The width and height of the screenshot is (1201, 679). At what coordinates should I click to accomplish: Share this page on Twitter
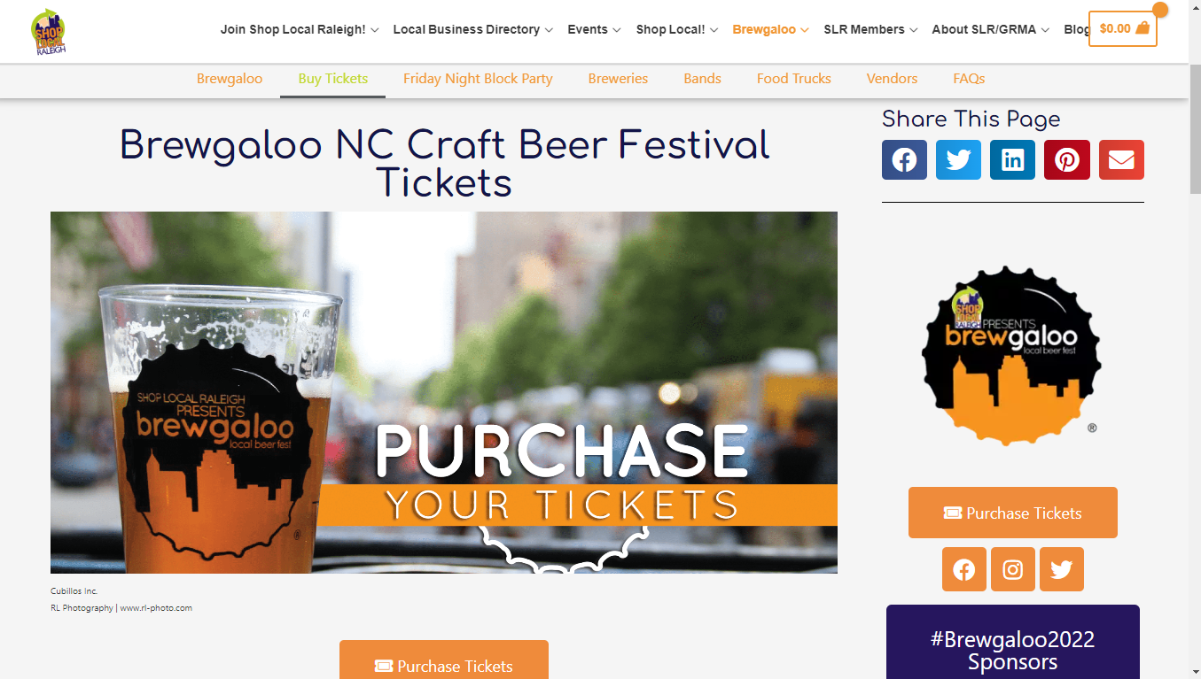pyautogui.click(x=958, y=160)
